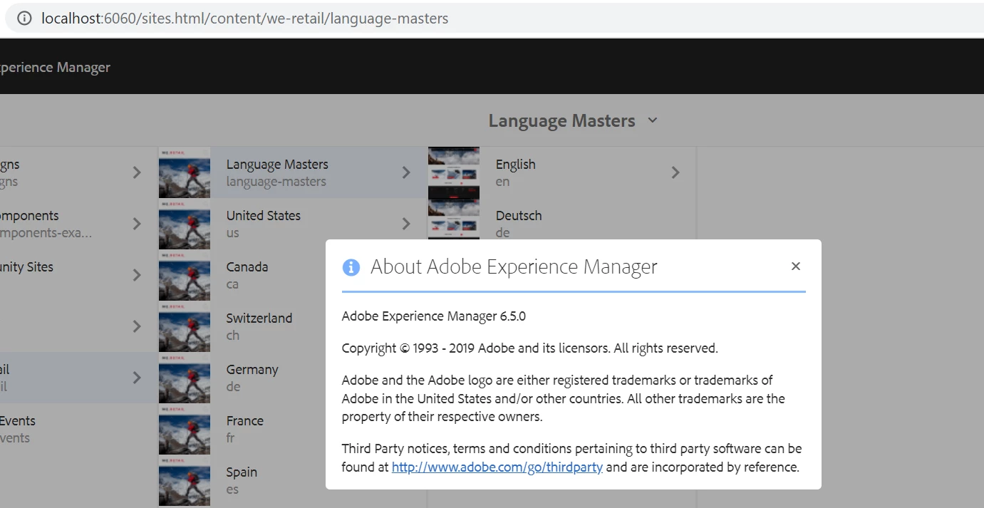Click the browser address bar URL
Screen dimensions: 984x508
pos(245,19)
